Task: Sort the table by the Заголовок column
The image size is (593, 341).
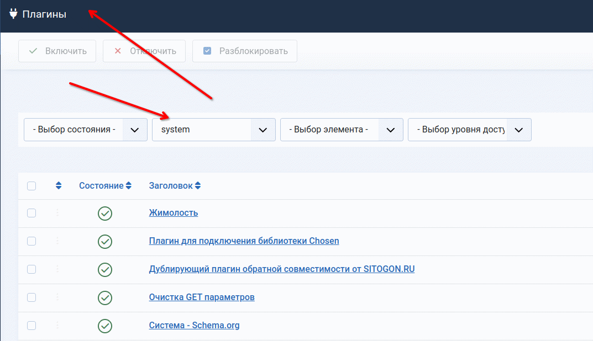Action: coord(175,186)
